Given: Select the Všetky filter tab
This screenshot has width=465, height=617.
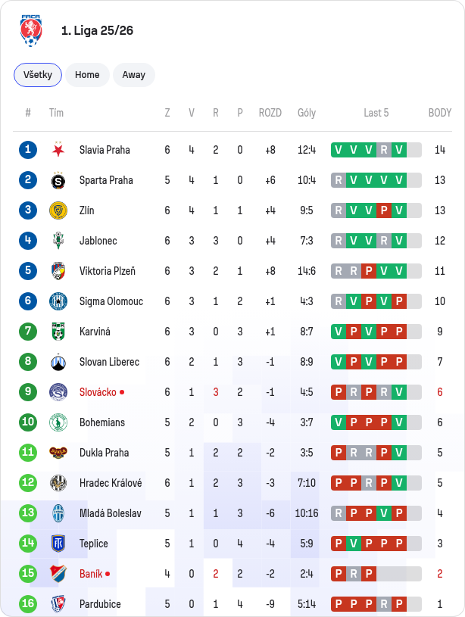Looking at the screenshot, I should point(38,75).
